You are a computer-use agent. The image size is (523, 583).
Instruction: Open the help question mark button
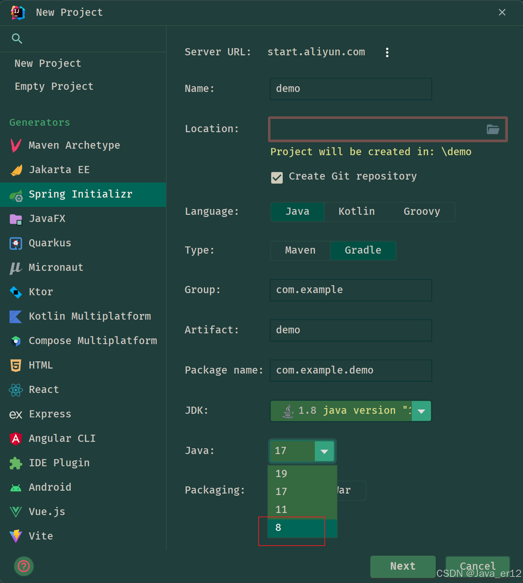coord(24,566)
